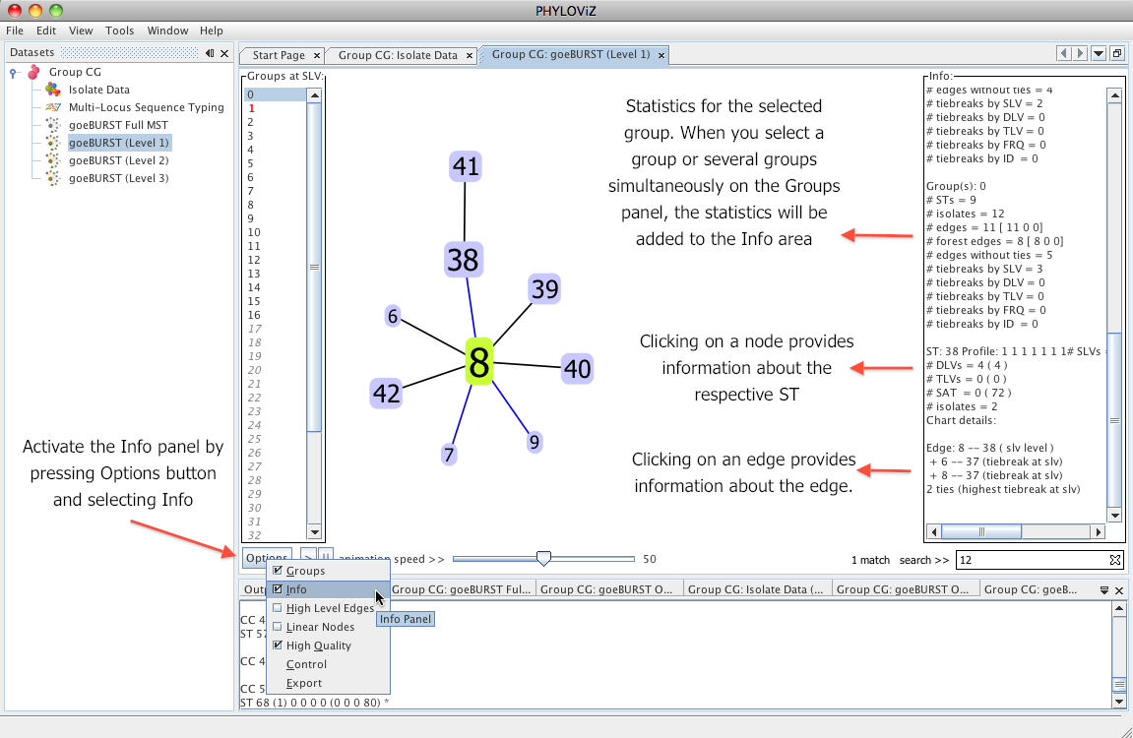The width and height of the screenshot is (1133, 738).
Task: Open the View menu
Action: coord(81,31)
